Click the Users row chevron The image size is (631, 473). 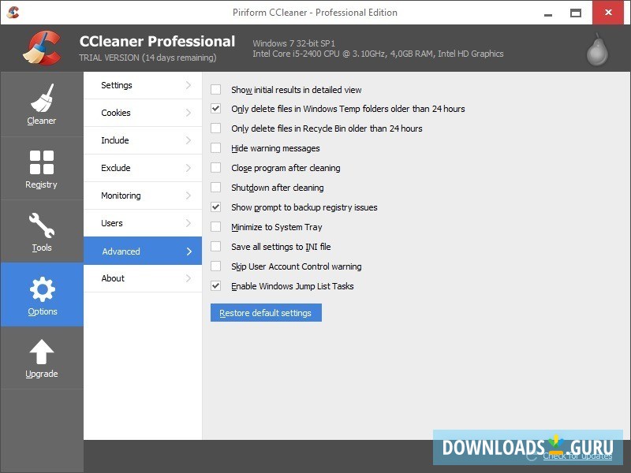click(x=189, y=223)
